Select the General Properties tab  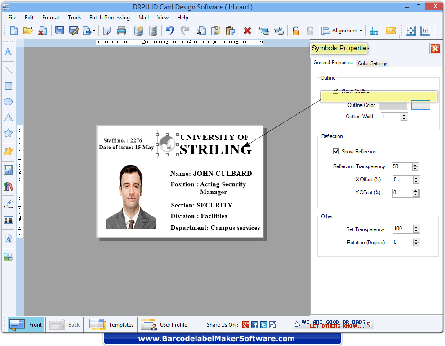333,63
